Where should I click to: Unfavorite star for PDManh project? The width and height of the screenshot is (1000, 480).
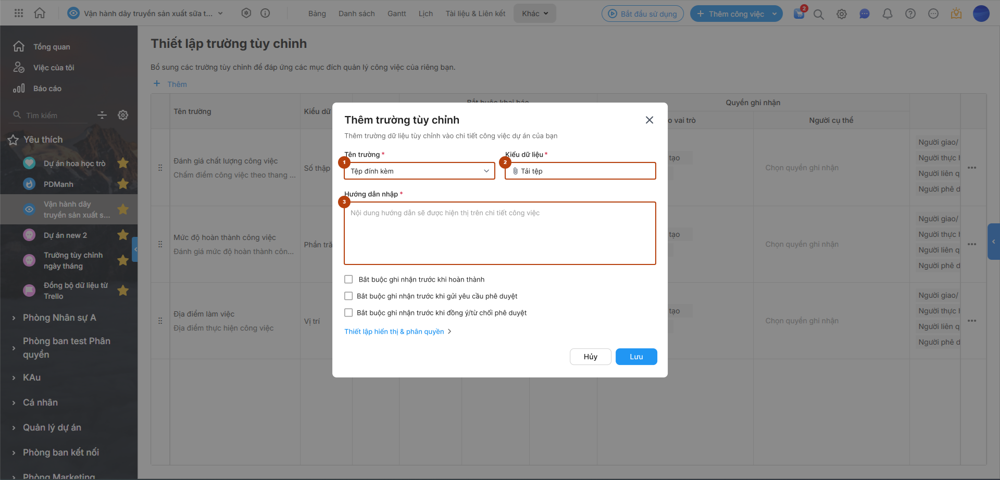(x=123, y=184)
